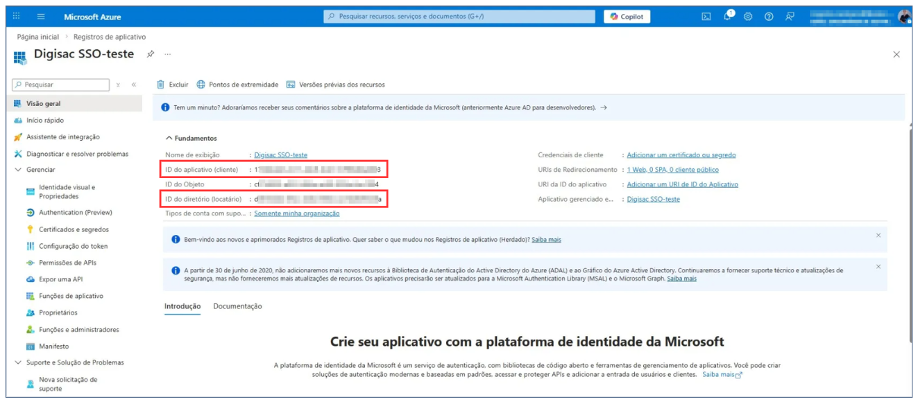Collapse the Fundamentos section
This screenshot has height=404, width=918.
169,139
